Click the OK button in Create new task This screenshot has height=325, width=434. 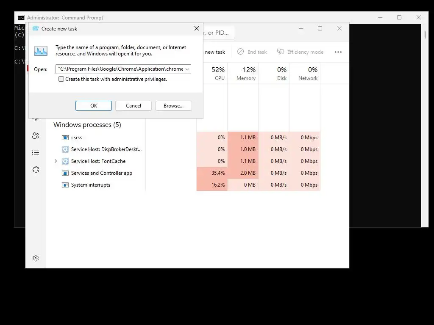click(x=94, y=105)
